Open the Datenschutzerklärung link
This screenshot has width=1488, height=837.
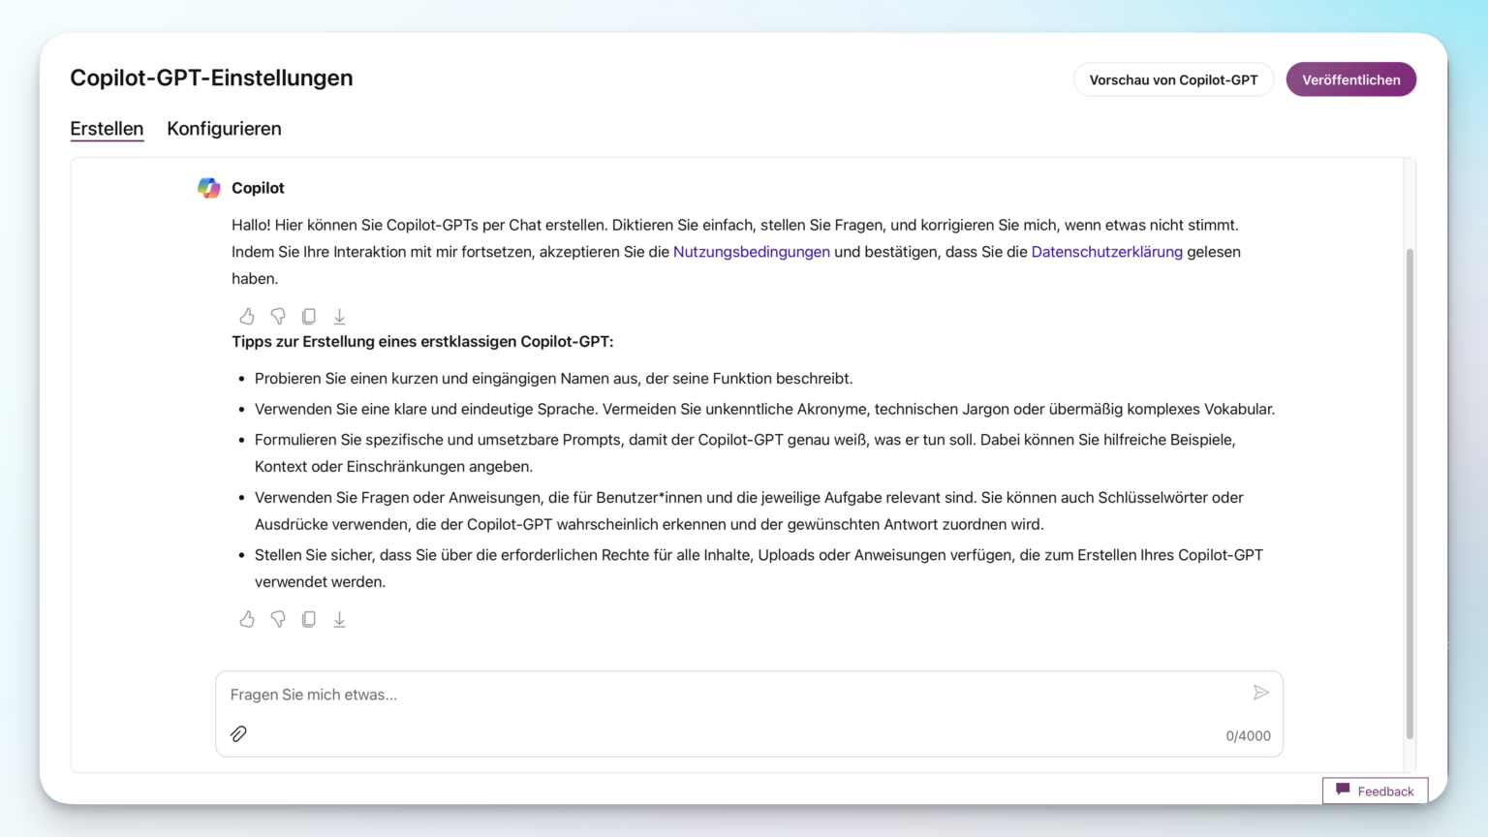point(1106,252)
